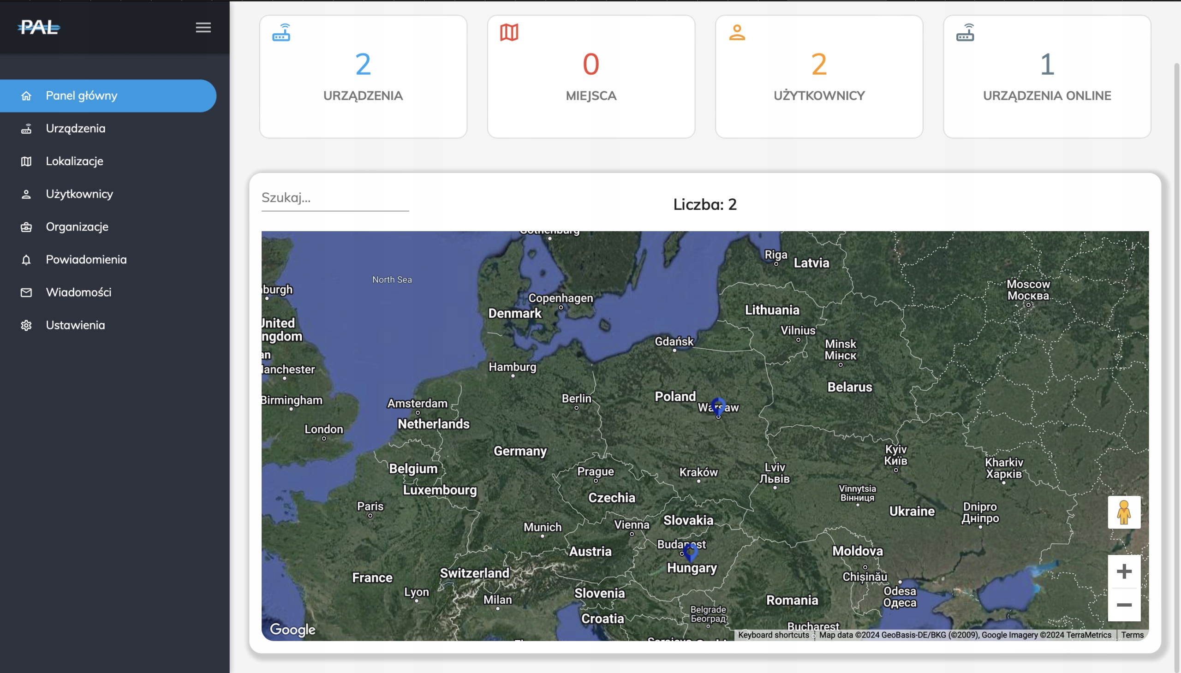1181x673 pixels.
Task: Click router icon in Urządzenia Online card
Action: tap(965, 32)
